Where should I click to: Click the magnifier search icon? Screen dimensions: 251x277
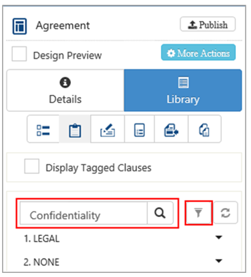pos(160,213)
